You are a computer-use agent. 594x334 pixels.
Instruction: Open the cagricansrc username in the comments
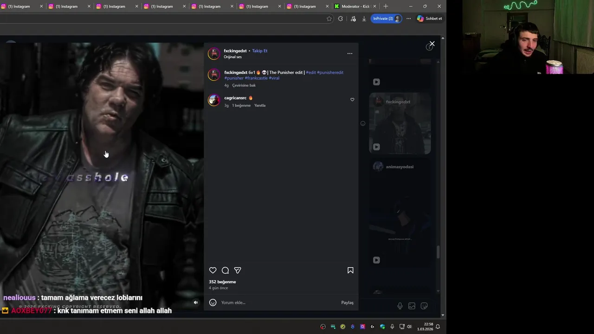click(235, 98)
